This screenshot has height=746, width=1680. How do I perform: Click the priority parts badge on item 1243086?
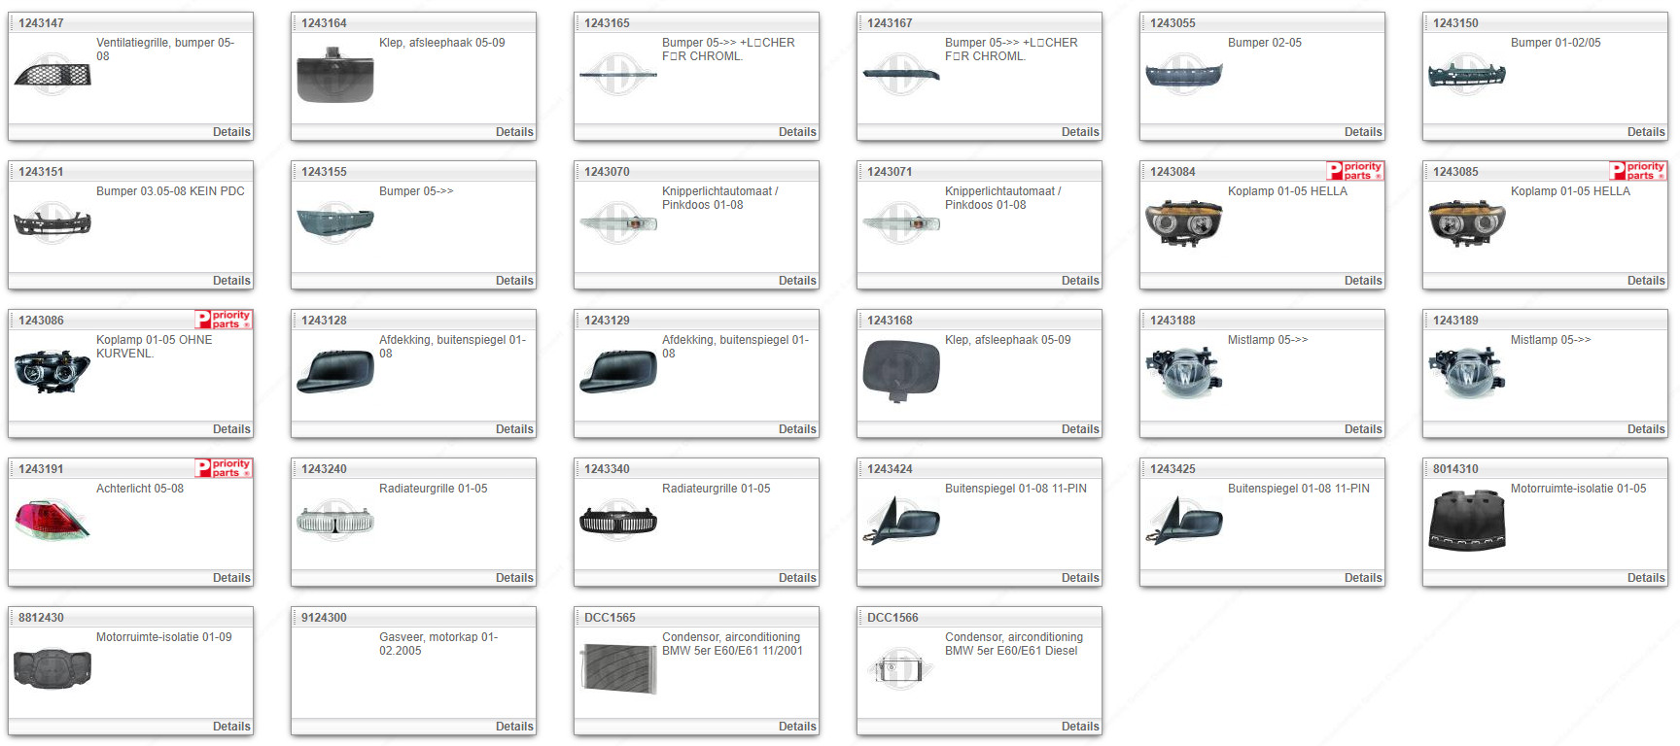point(223,320)
